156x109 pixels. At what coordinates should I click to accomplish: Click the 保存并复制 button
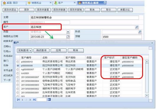tap(76, 10)
